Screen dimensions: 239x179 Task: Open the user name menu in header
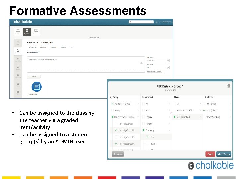pos(166,22)
